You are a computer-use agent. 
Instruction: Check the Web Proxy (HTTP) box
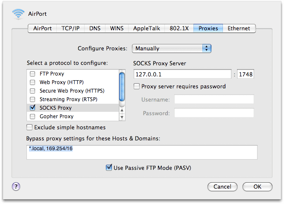32,82
